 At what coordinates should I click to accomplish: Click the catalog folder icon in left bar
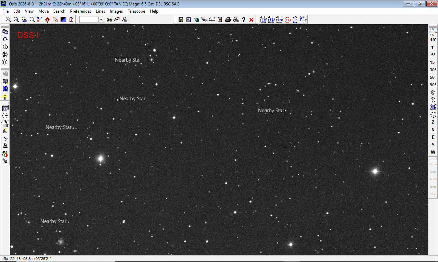pos(5,146)
